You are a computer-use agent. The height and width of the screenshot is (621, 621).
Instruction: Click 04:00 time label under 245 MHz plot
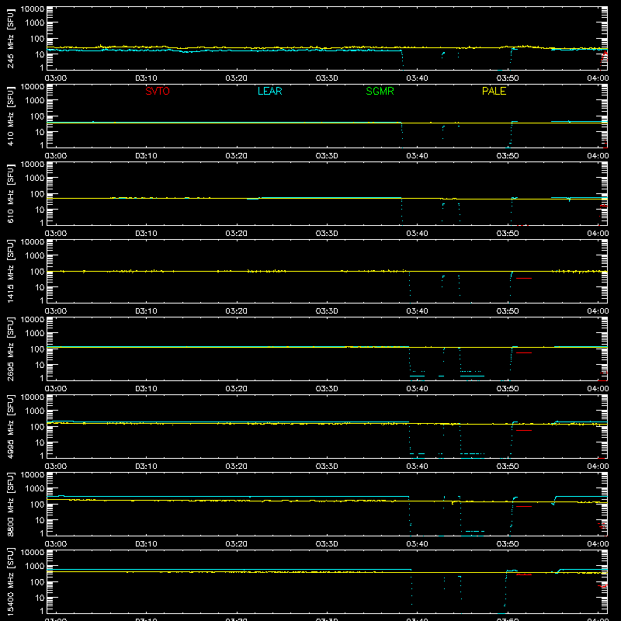(598, 78)
